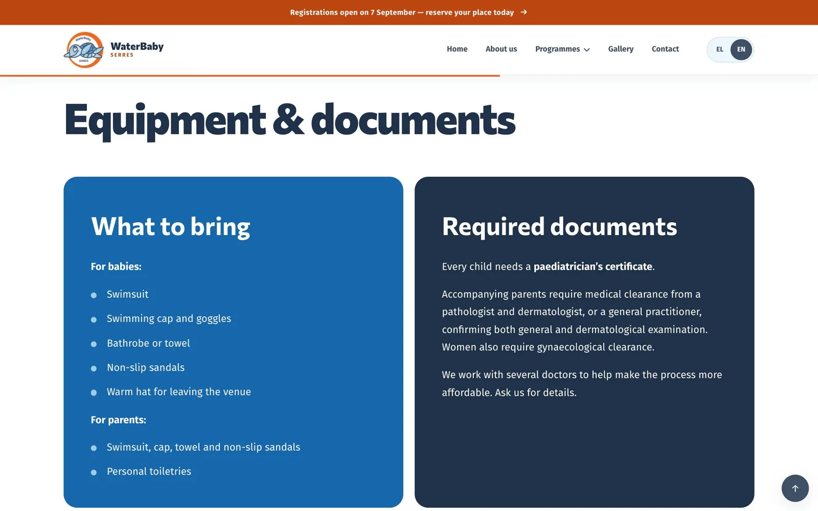
Task: Switch language to EL
Action: (x=720, y=50)
